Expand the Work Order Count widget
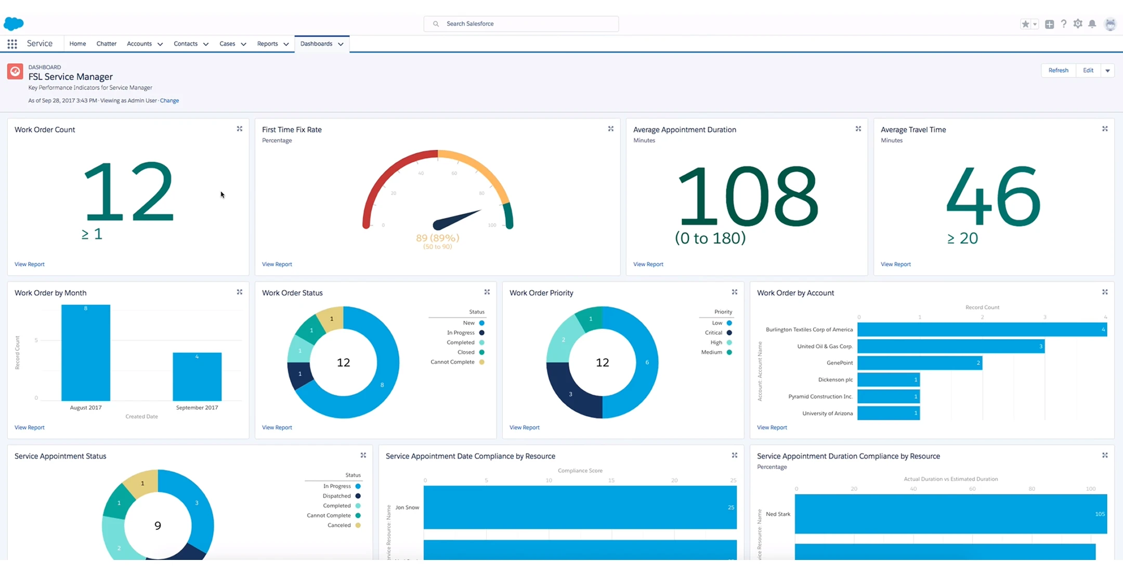Screen dimensions: 1123x574 click(x=240, y=129)
